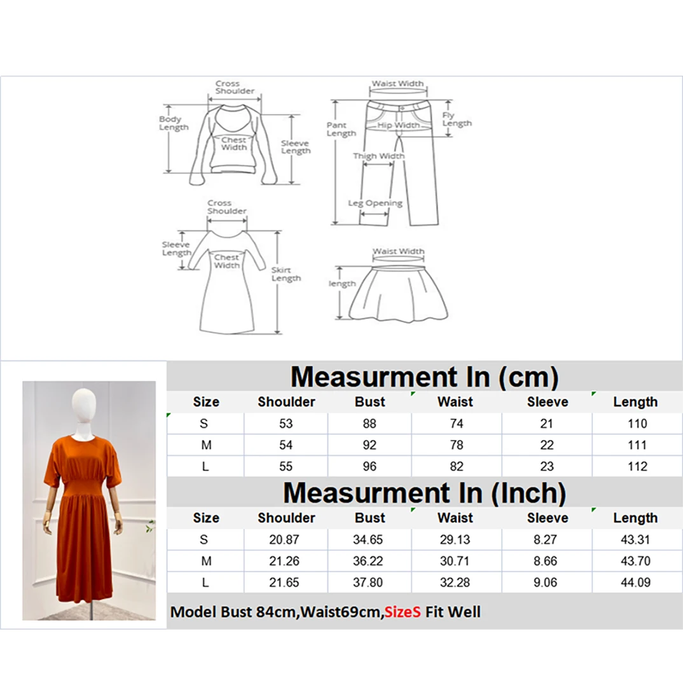Click bust value 37.80 in inch table
Image resolution: width=683 pixels, height=683 pixels.
click(x=368, y=582)
